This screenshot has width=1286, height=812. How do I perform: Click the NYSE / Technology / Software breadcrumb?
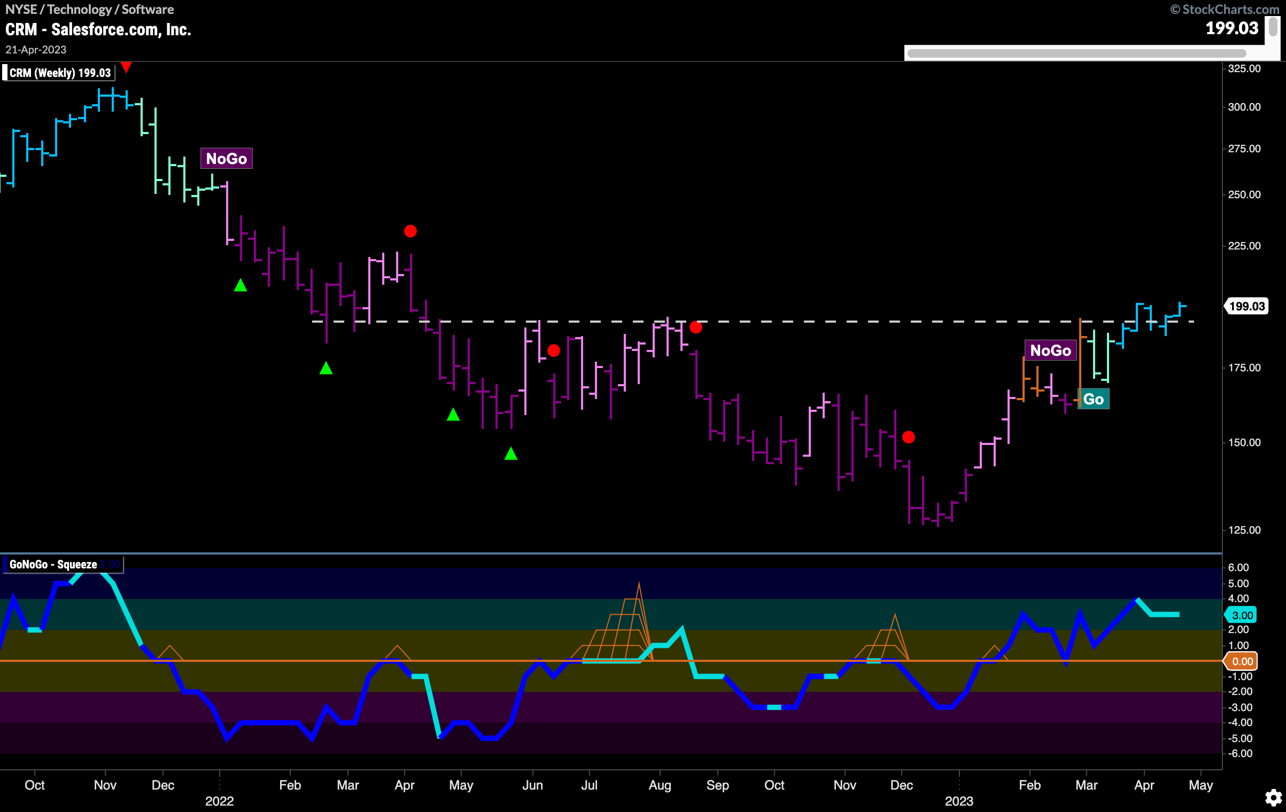pos(89,9)
